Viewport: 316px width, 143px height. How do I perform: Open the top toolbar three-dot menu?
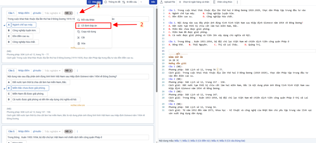(x=237, y=2)
